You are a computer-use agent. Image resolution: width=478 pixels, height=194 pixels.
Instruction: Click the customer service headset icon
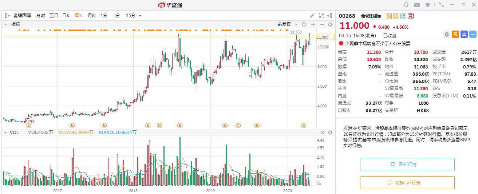coord(406,5)
